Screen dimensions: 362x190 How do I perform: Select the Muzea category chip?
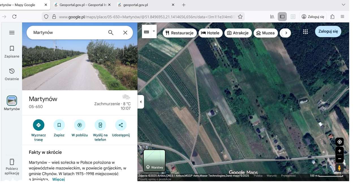(x=265, y=33)
